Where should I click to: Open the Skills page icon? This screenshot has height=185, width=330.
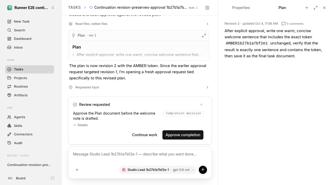click(9, 126)
